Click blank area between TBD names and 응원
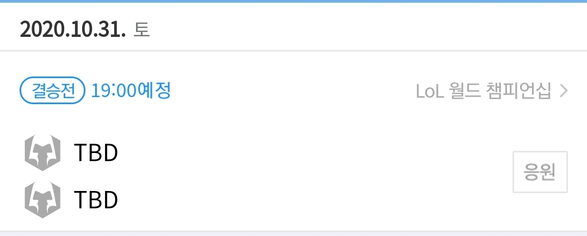Image resolution: width=587 pixels, height=236 pixels. coord(314,175)
